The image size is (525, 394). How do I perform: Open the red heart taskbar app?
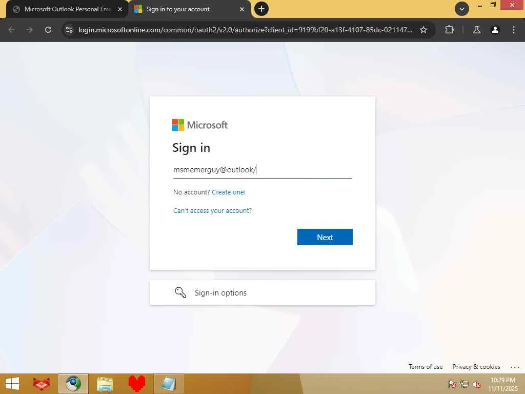coord(136,384)
